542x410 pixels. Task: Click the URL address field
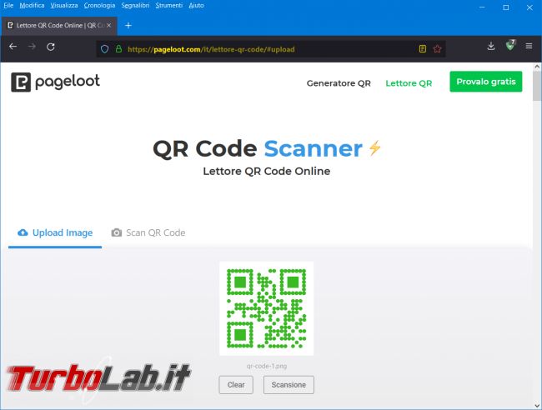pos(270,49)
